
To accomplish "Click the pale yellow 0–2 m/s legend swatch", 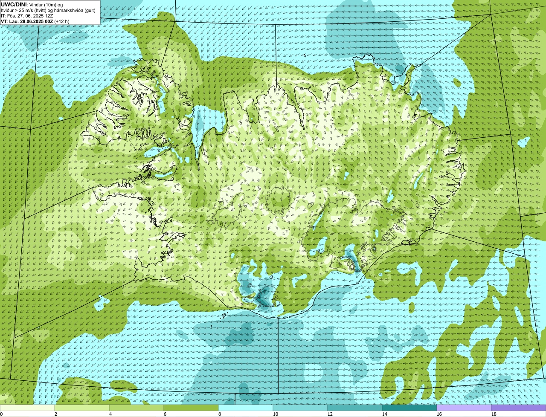I will pyautogui.click(x=27, y=408).
